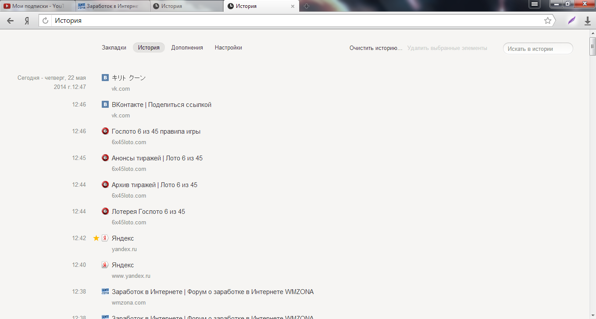Click the 6x45loto.com domain under Анонсы тиражей

(129, 169)
